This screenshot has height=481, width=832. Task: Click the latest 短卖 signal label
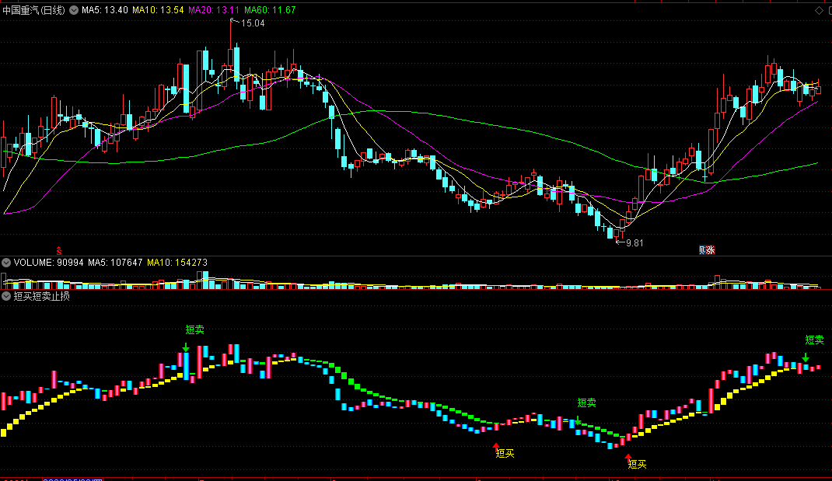pyautogui.click(x=814, y=340)
